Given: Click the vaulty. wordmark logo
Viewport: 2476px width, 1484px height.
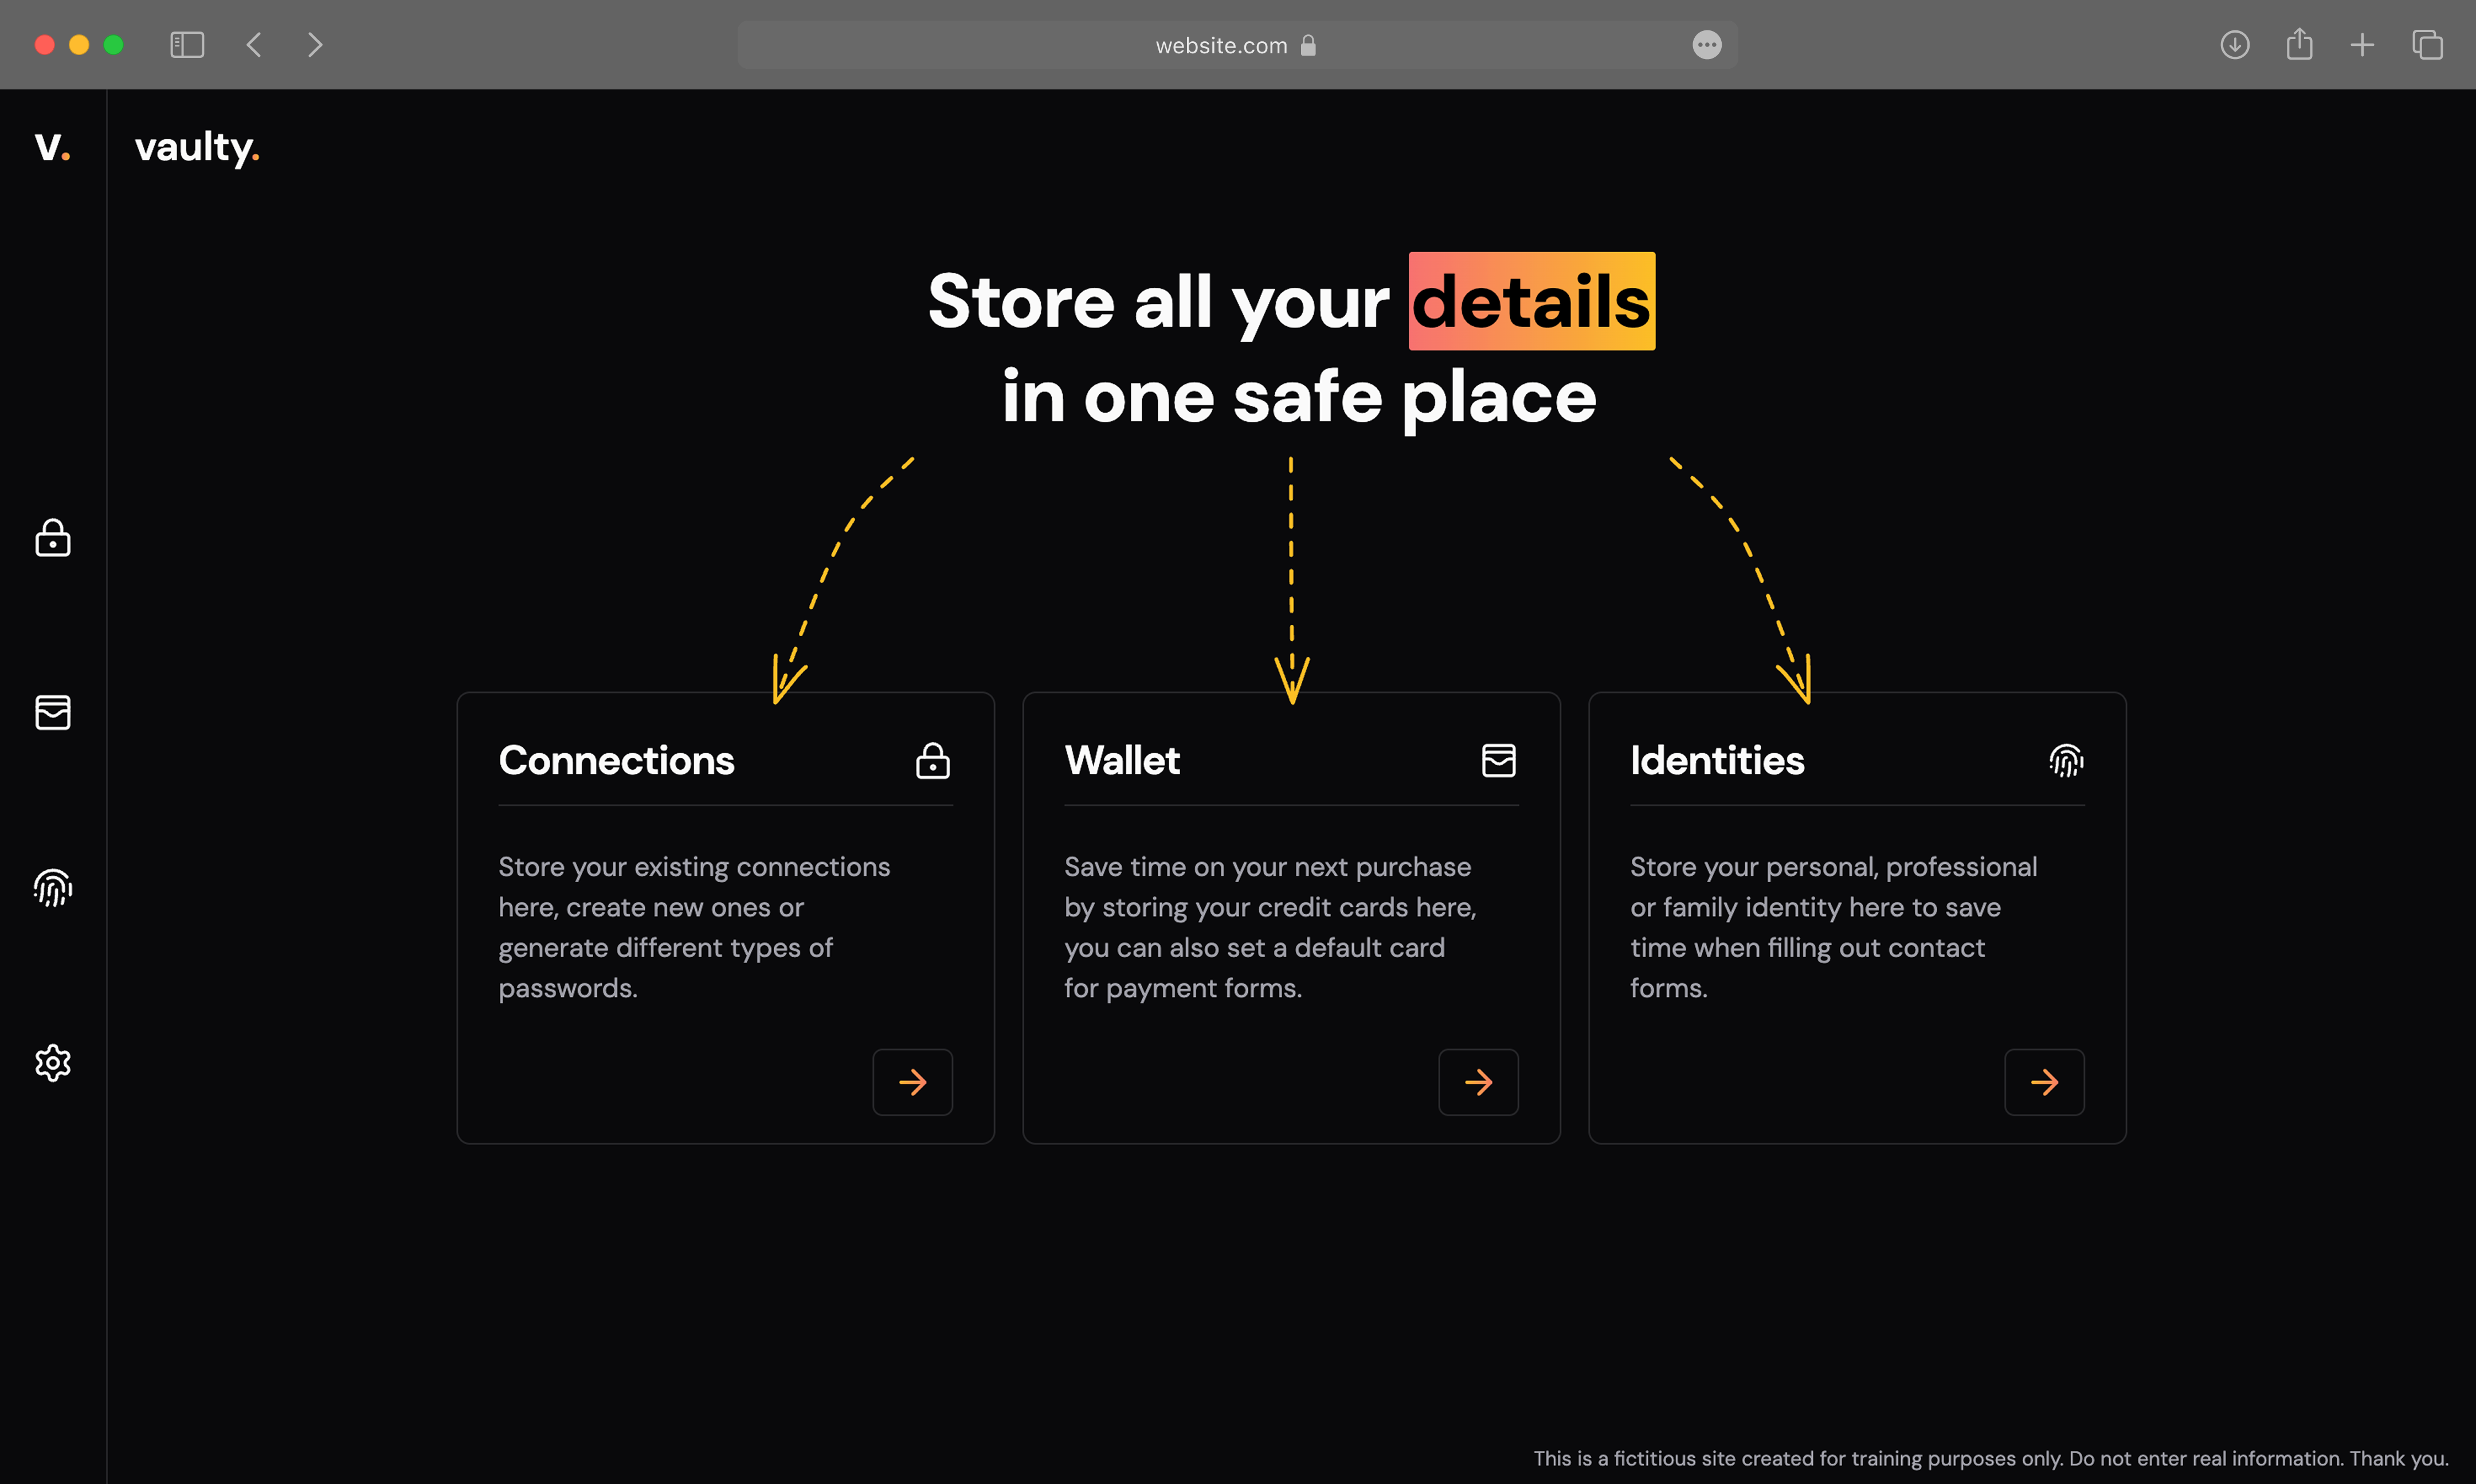Looking at the screenshot, I should point(197,147).
